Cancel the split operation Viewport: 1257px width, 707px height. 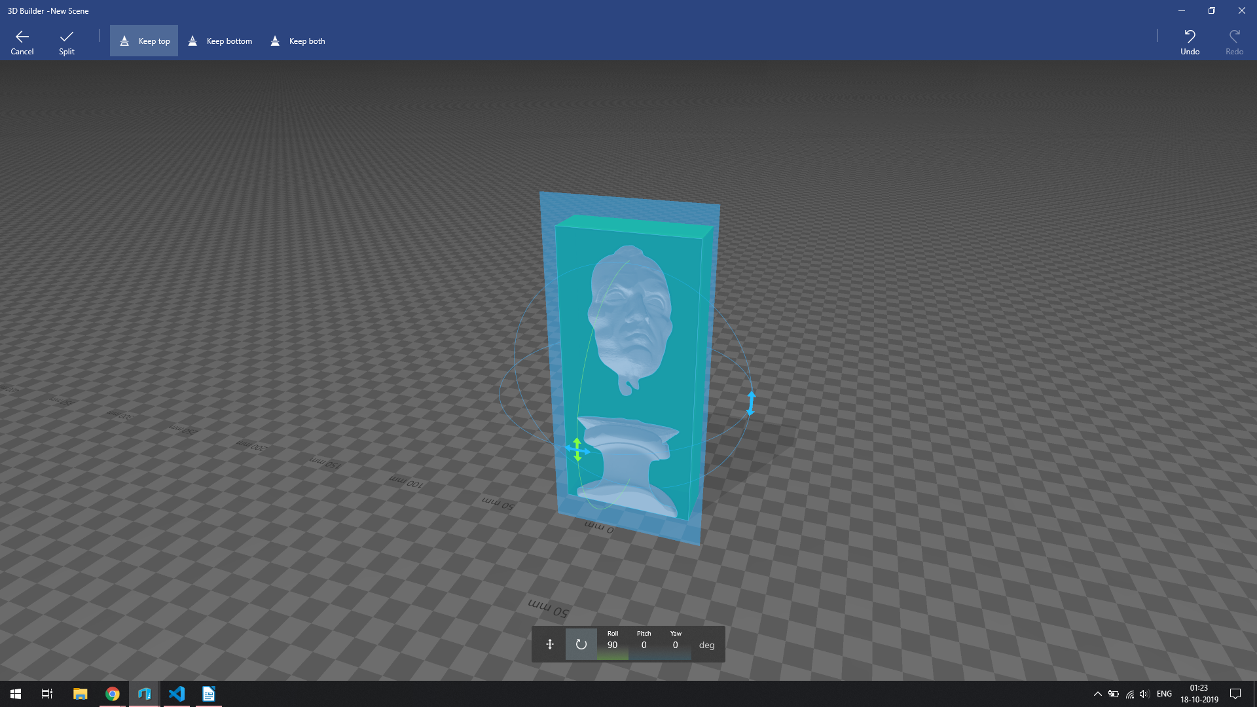point(22,42)
